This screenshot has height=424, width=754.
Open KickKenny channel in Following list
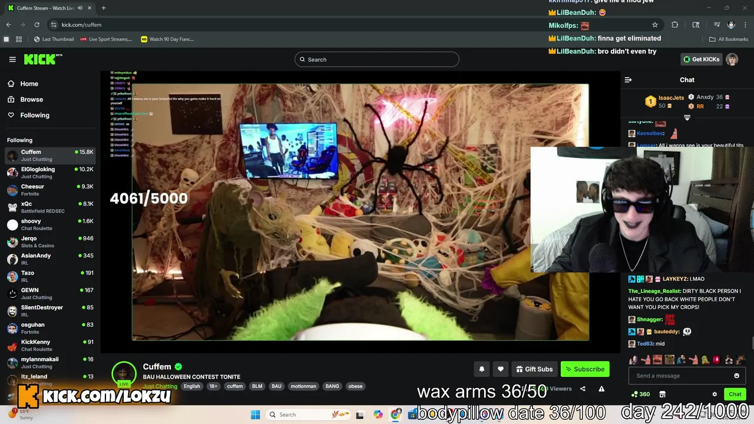coord(50,345)
